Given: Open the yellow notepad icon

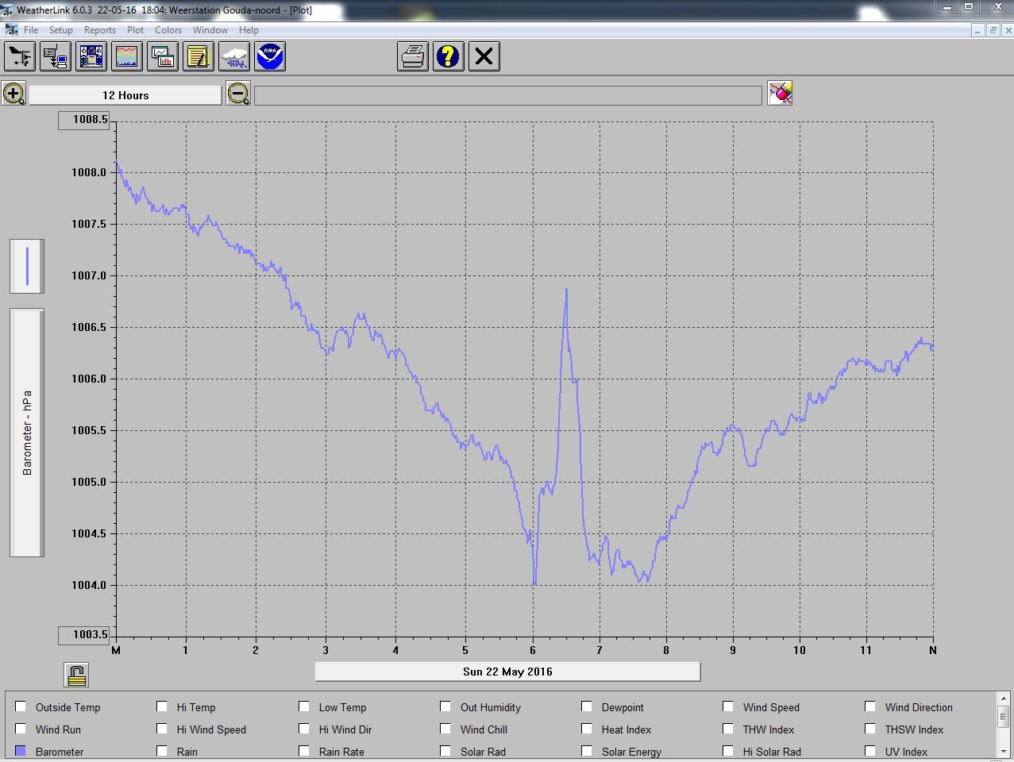Looking at the screenshot, I should click(x=199, y=56).
